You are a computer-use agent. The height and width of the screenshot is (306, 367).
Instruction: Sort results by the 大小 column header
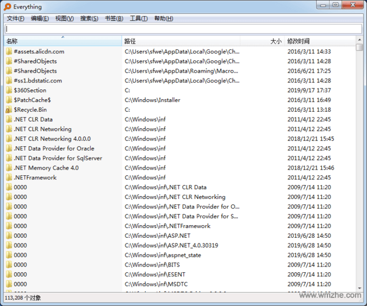point(262,41)
